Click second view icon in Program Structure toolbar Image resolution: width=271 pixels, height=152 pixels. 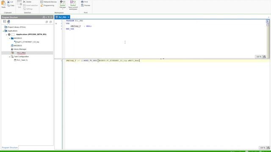(8, 22)
